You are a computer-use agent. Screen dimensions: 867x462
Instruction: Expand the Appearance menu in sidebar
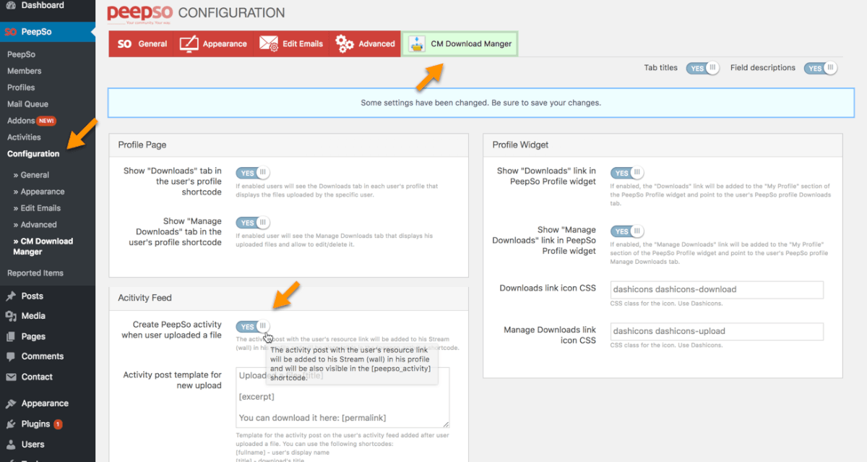click(x=44, y=403)
